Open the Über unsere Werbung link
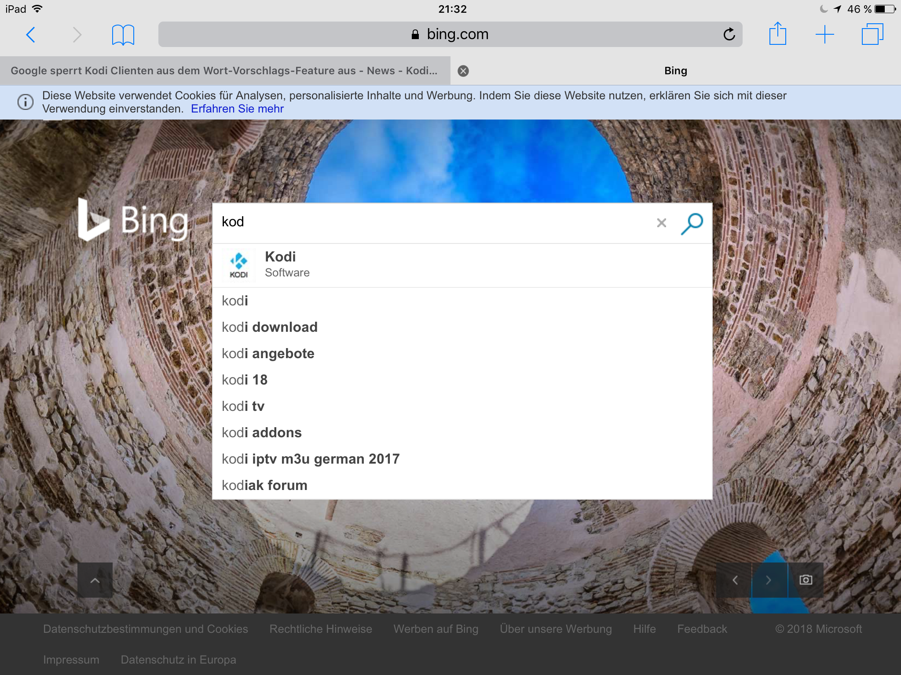This screenshot has width=901, height=675. tap(556, 629)
